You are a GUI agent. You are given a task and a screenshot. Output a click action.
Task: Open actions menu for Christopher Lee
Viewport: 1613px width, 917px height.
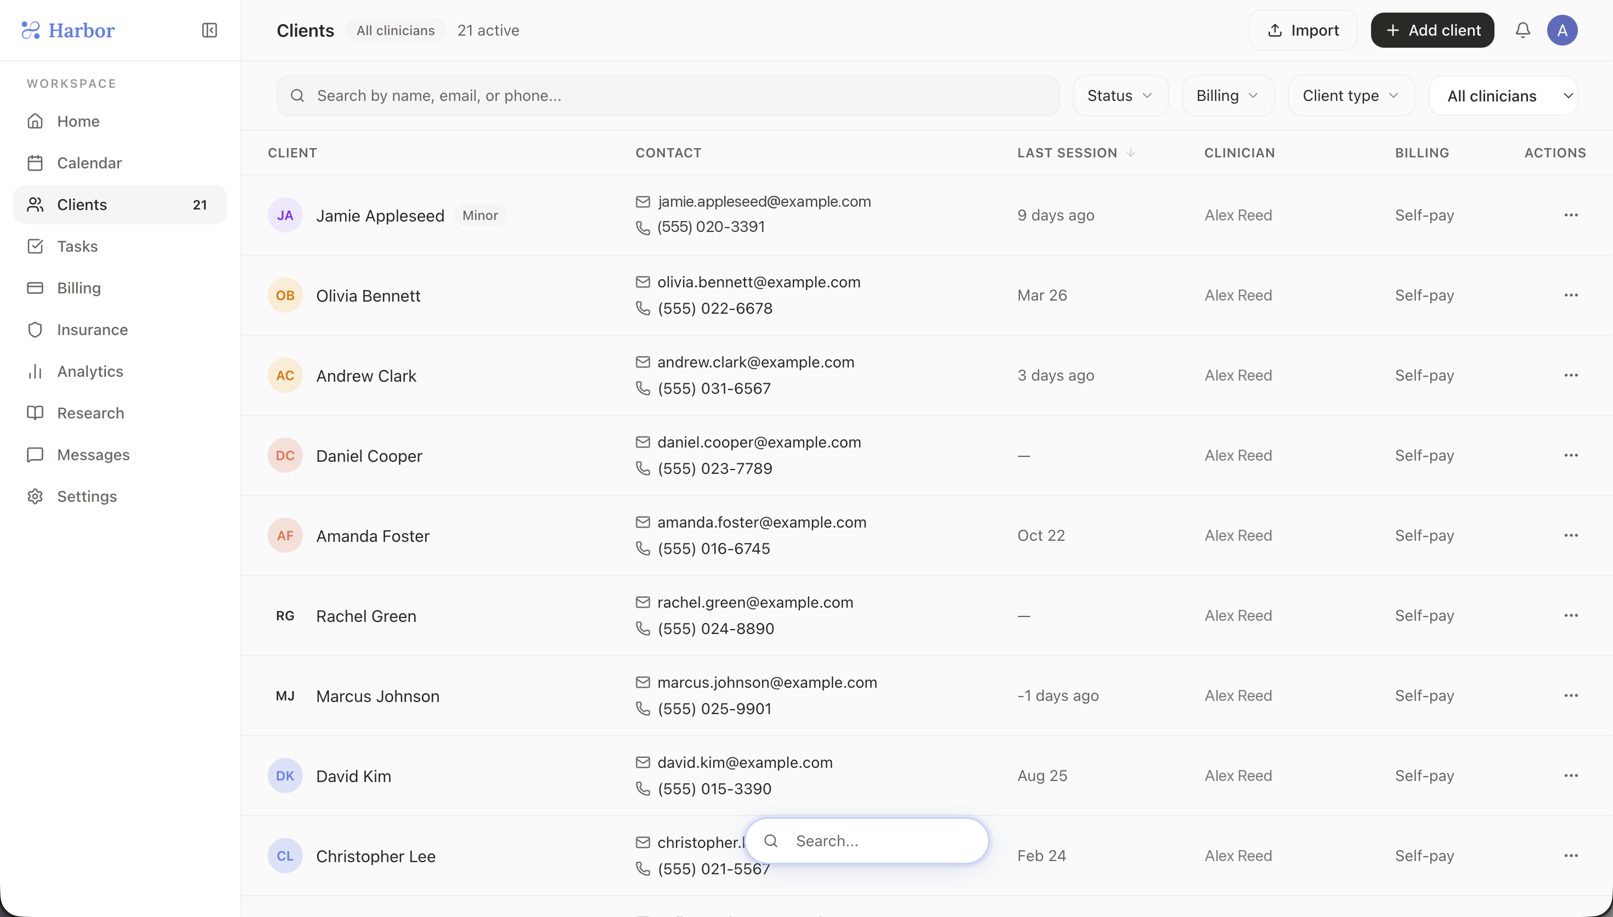(x=1571, y=855)
